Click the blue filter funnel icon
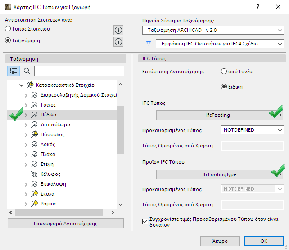 coord(149,44)
